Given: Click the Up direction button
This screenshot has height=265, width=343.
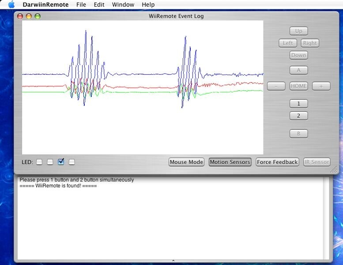Looking at the screenshot, I should pyautogui.click(x=298, y=31).
